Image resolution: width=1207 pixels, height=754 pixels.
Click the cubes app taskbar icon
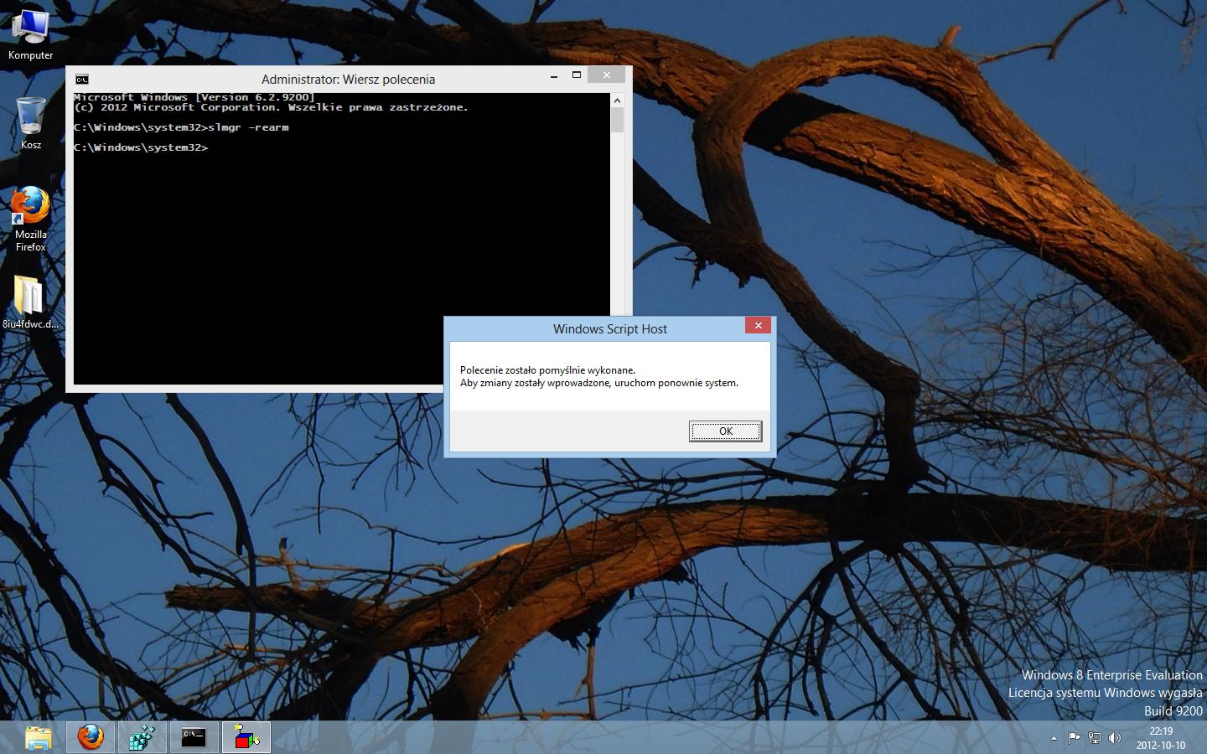tap(142, 737)
